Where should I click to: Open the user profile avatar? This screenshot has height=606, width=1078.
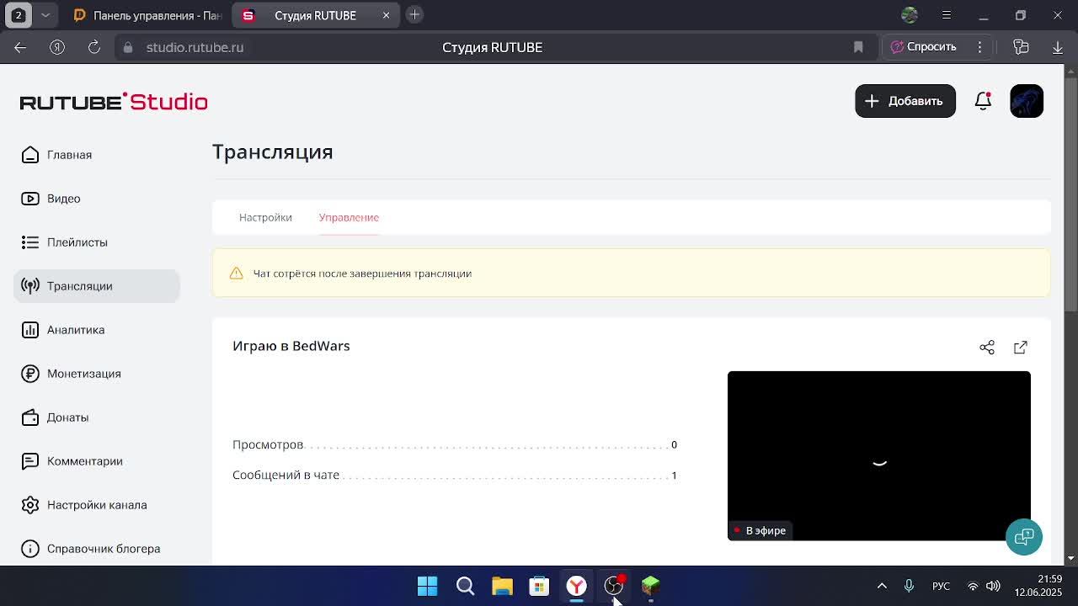click(1027, 101)
